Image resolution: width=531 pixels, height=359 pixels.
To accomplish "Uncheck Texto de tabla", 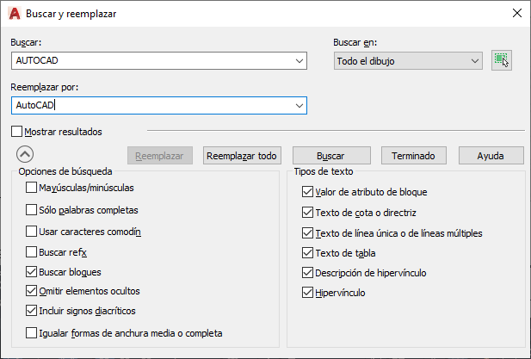I will click(308, 253).
